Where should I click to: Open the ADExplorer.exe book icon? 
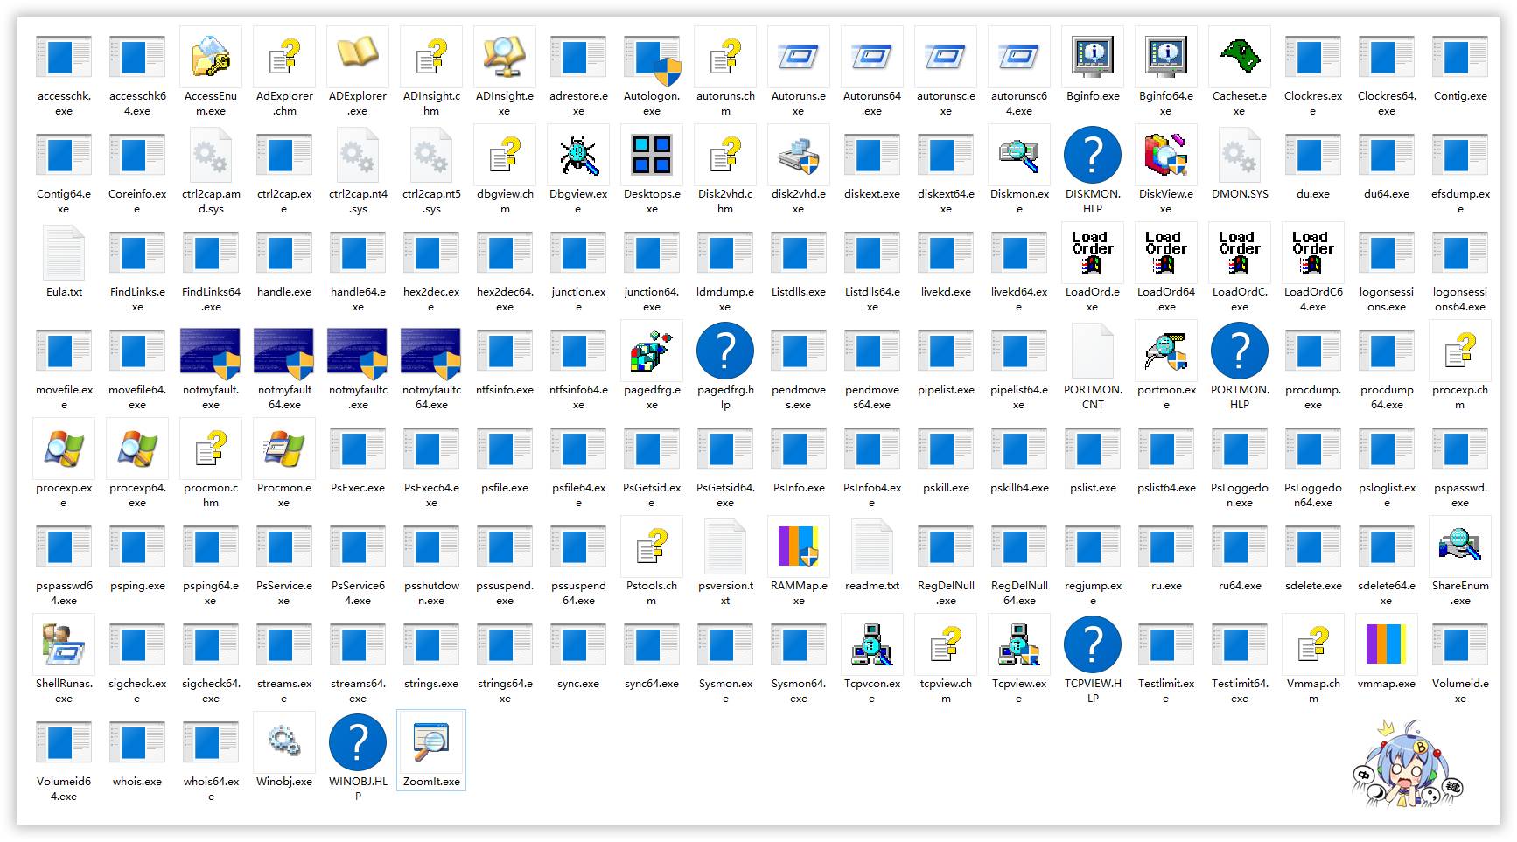358,57
